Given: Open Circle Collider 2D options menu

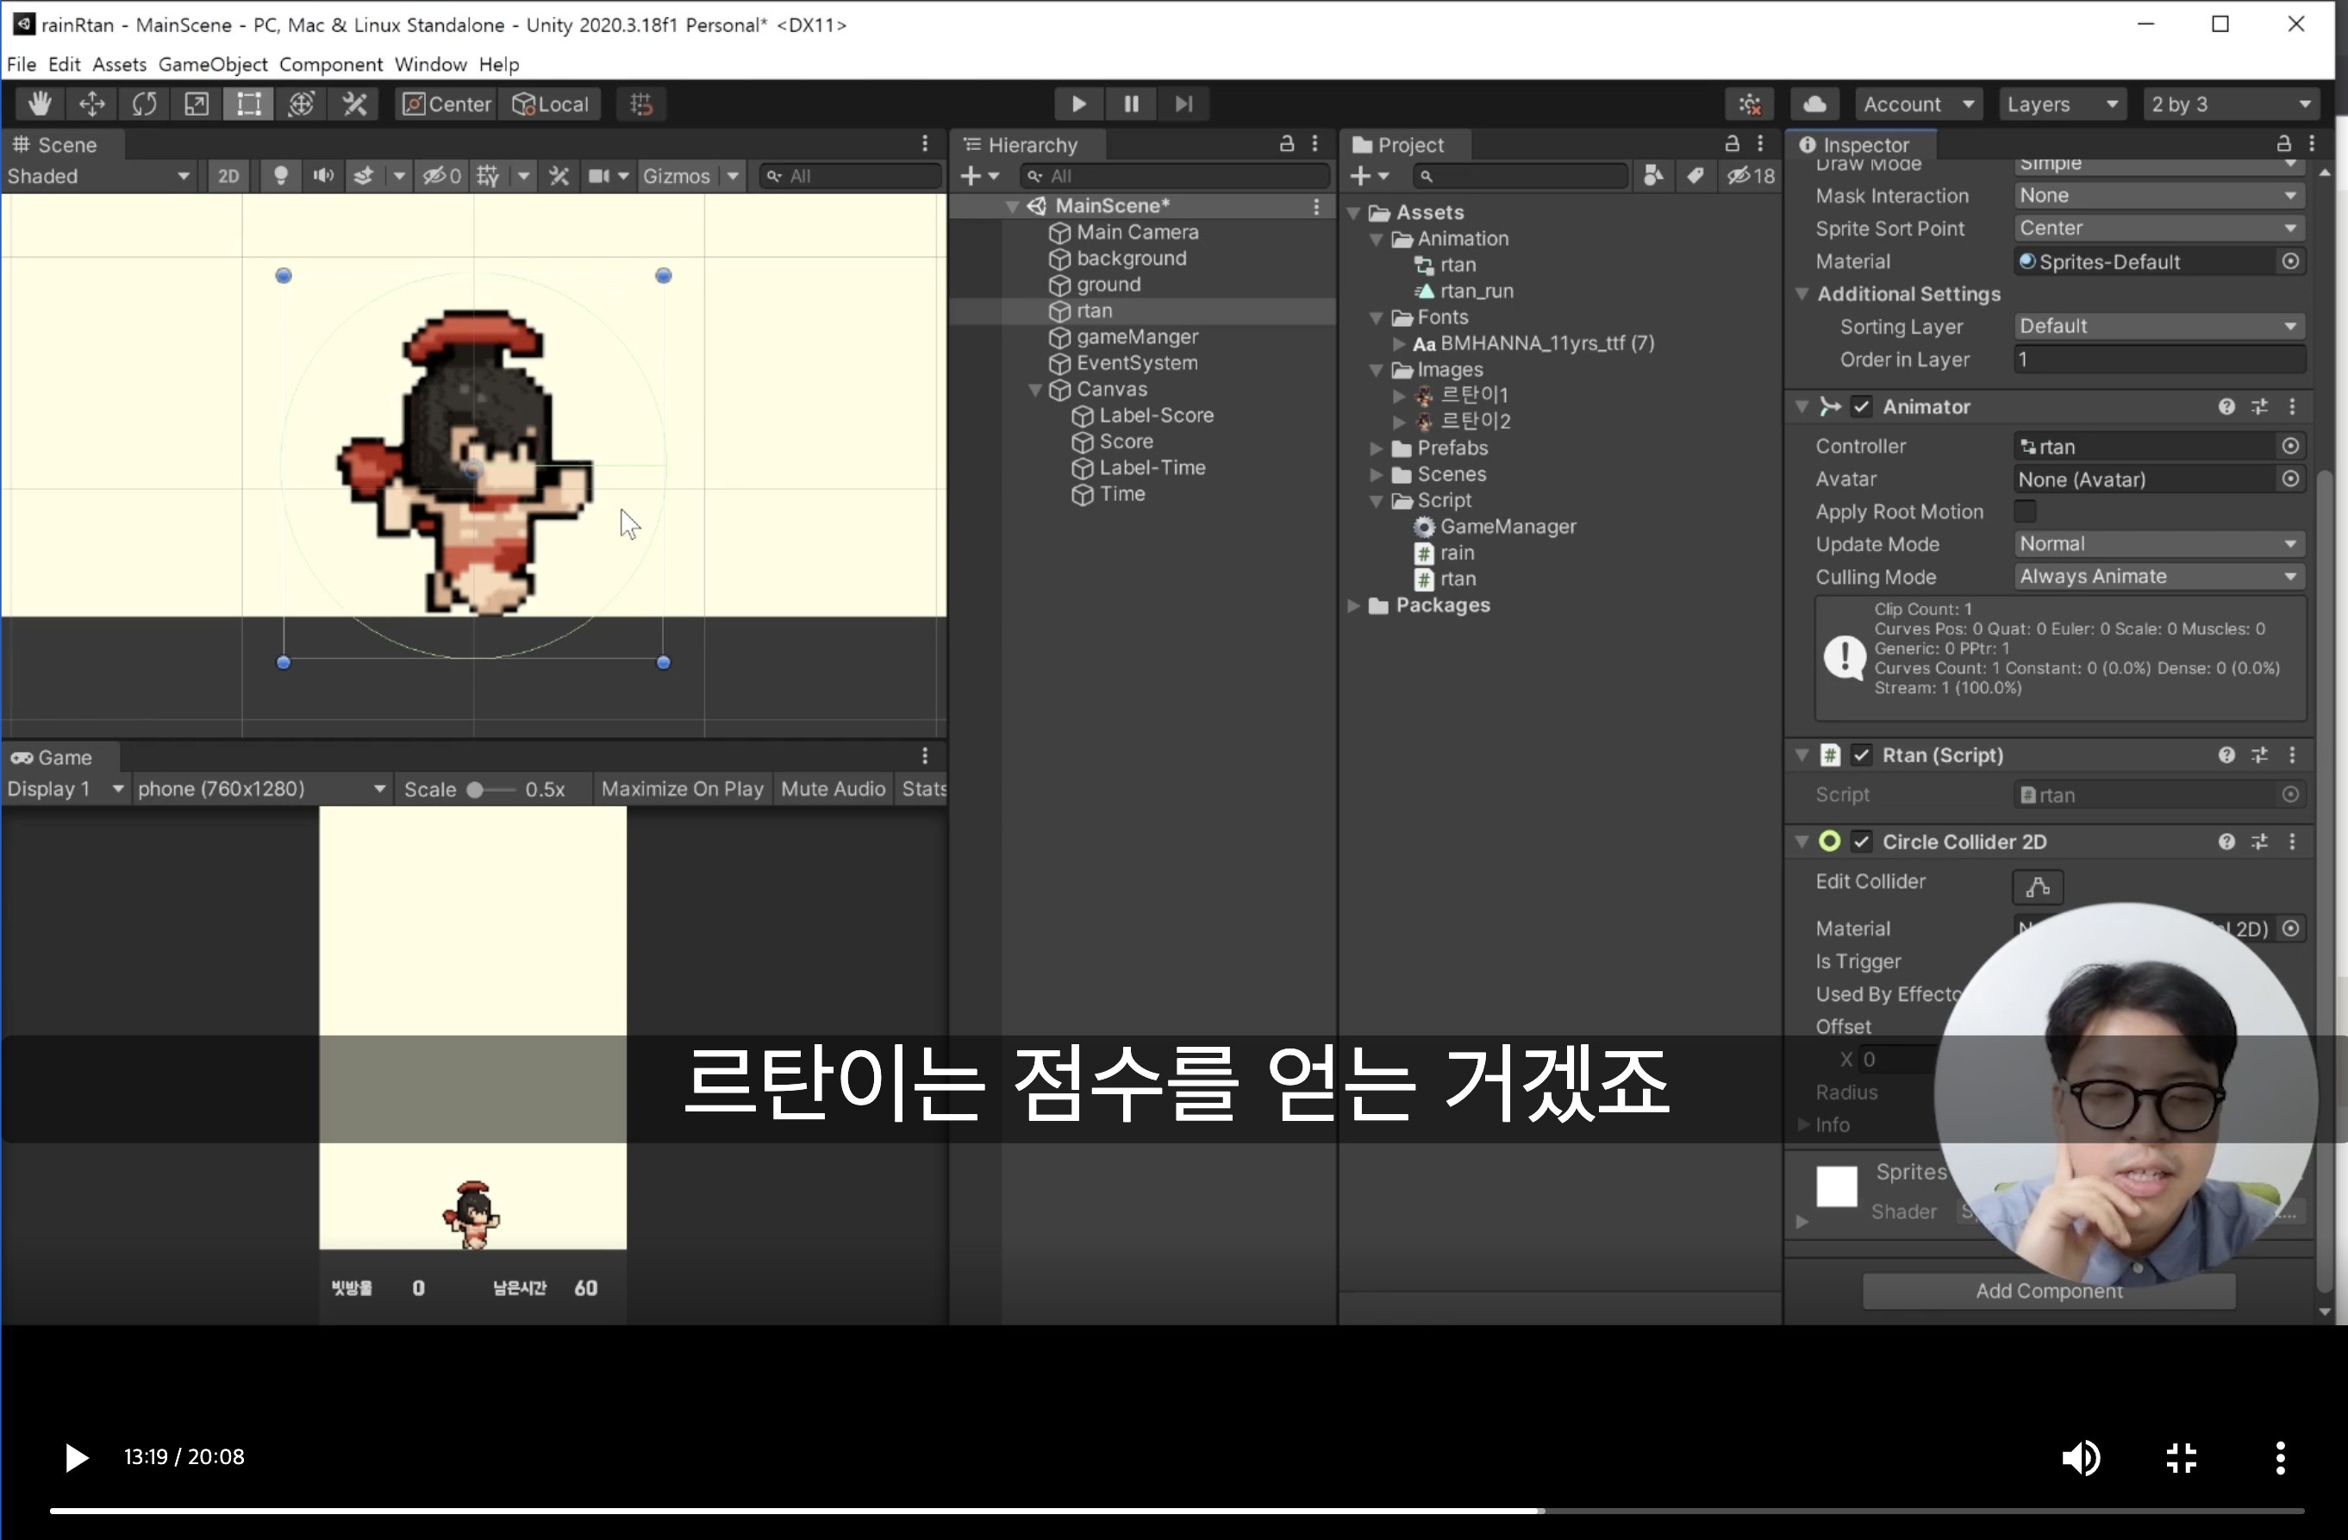Looking at the screenshot, I should click(x=2293, y=842).
